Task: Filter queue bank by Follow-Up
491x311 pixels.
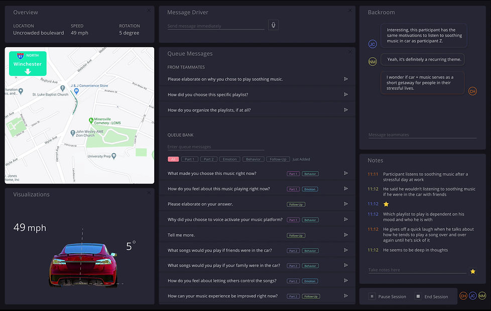Action: tap(278, 159)
